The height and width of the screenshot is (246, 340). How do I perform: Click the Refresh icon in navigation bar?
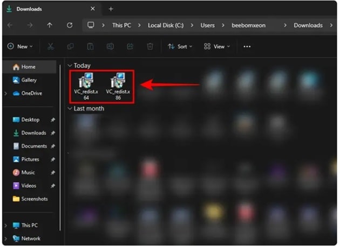70,25
